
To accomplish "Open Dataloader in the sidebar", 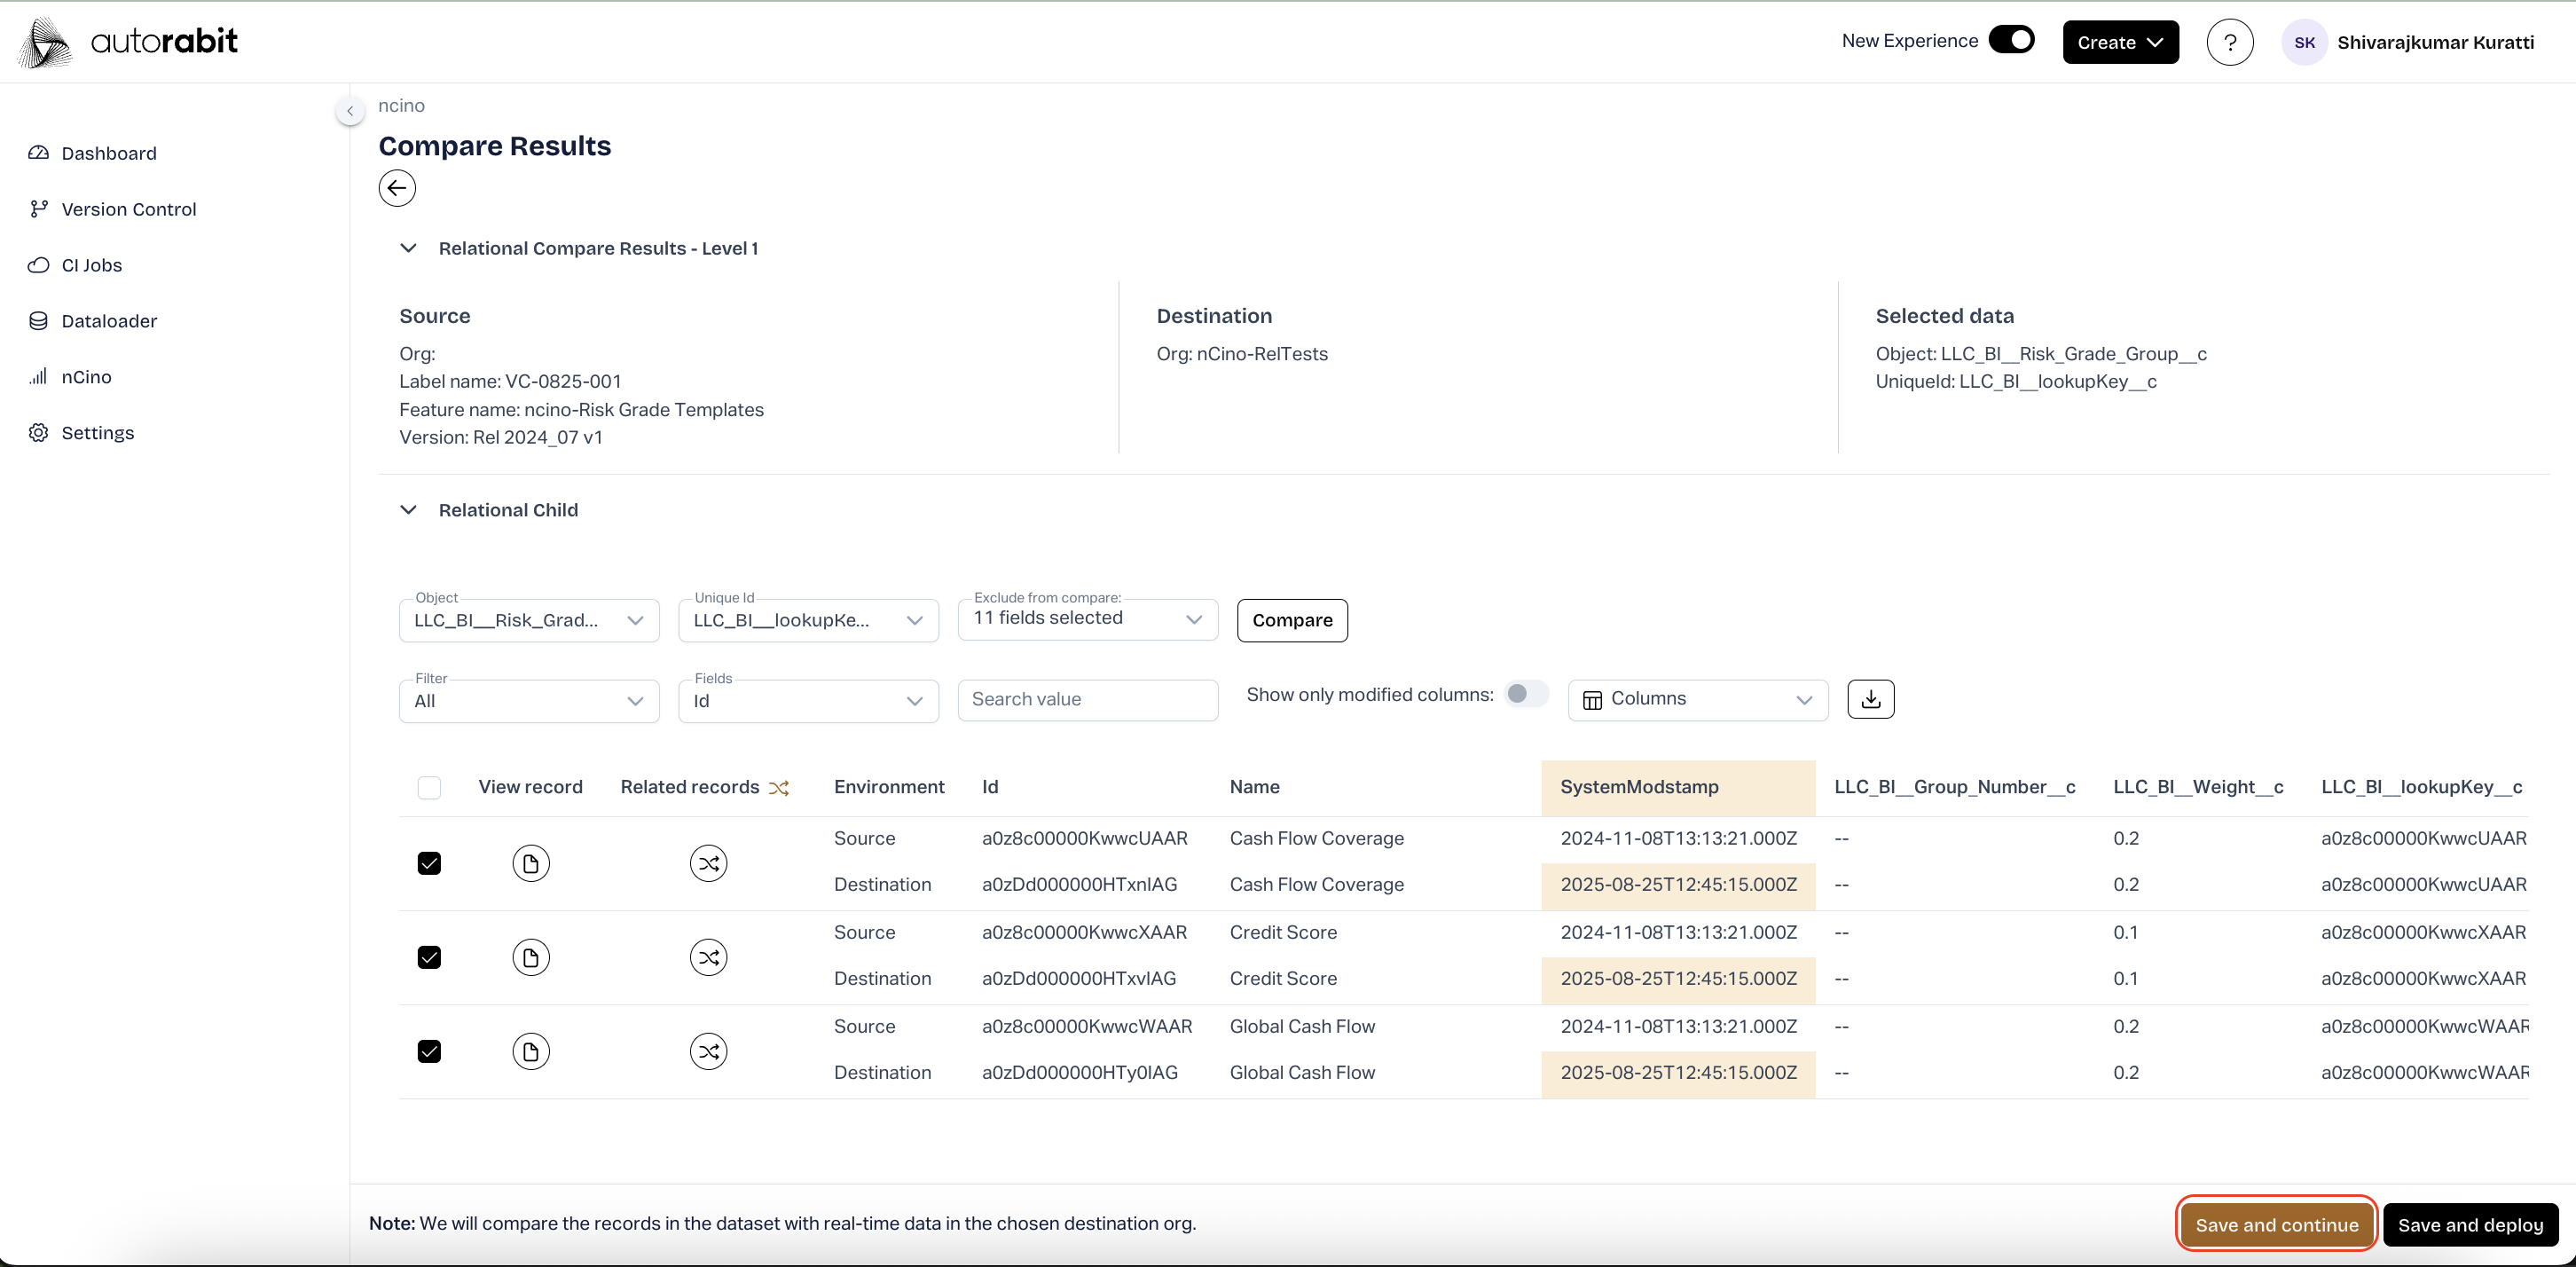I will (109, 321).
